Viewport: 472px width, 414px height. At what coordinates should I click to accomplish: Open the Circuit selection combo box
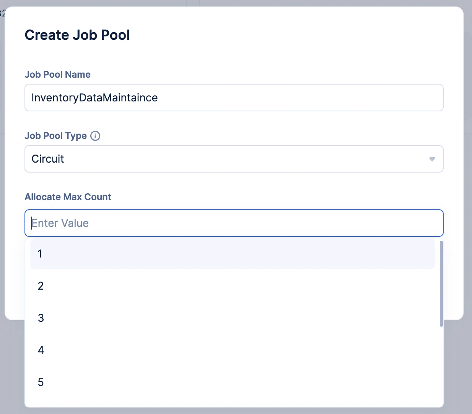point(229,159)
